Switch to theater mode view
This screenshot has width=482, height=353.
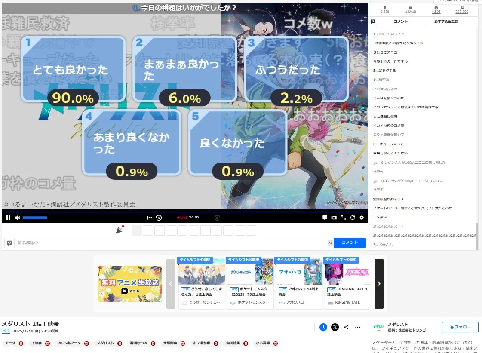(x=334, y=218)
